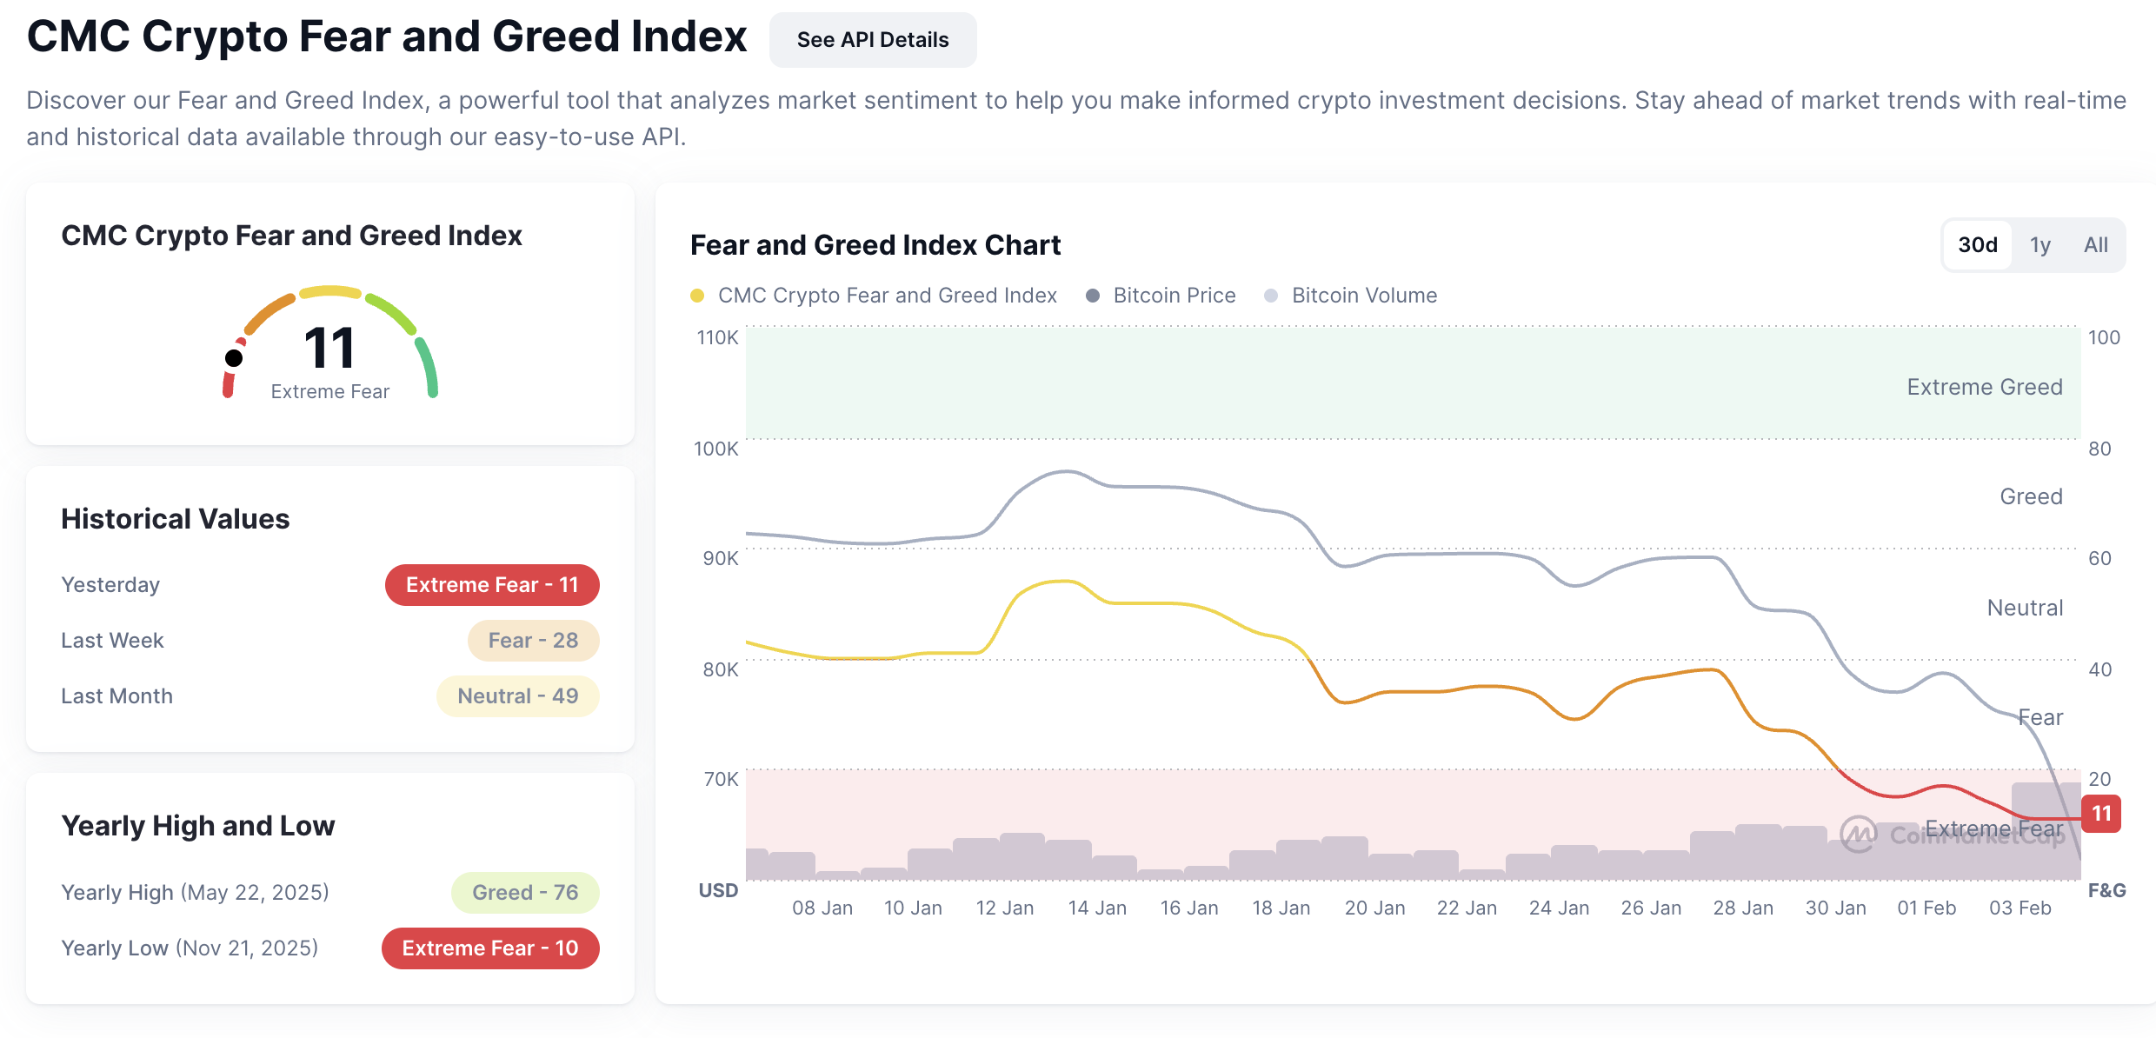
Task: Click the Neutral - 49 last month badge
Action: pos(517,696)
